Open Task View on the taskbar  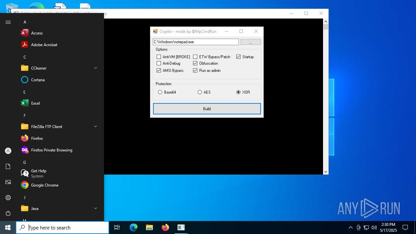[117, 227]
